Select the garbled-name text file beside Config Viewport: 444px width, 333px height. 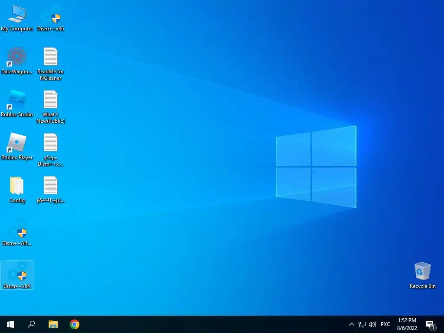tap(51, 189)
